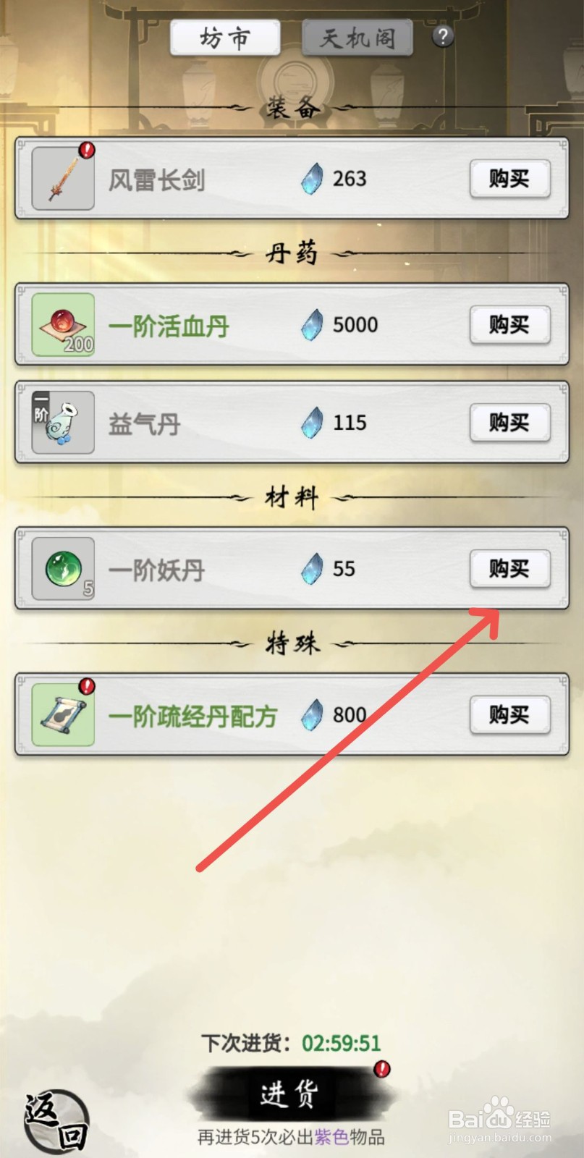The height and width of the screenshot is (1158, 584).
Task: Buy 一阶妖丹 for 55
Action: (x=509, y=569)
